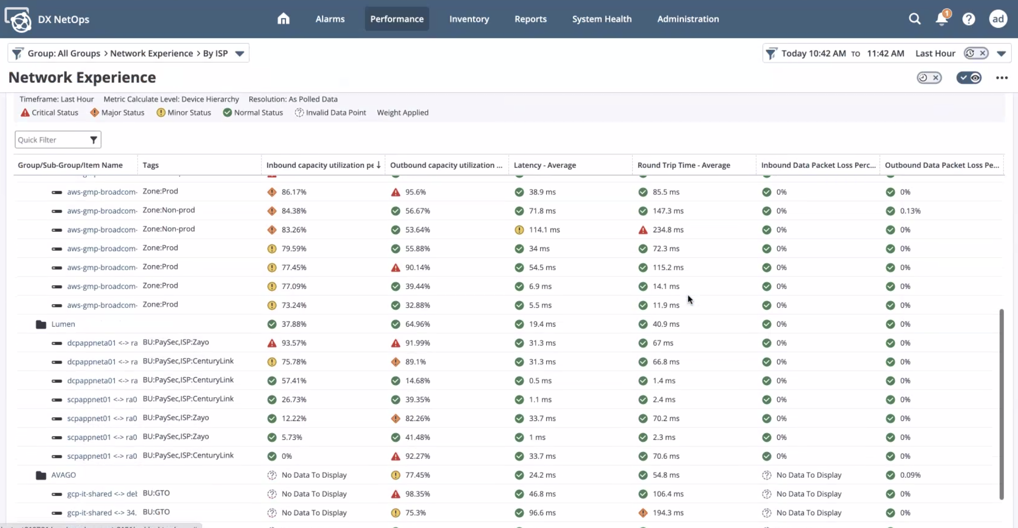Switch to the Inventory tab
Viewport: 1018px width, 528px height.
click(469, 19)
